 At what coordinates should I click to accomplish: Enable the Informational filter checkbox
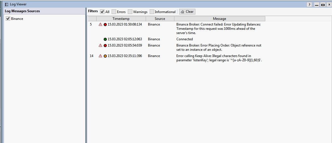(x=152, y=12)
